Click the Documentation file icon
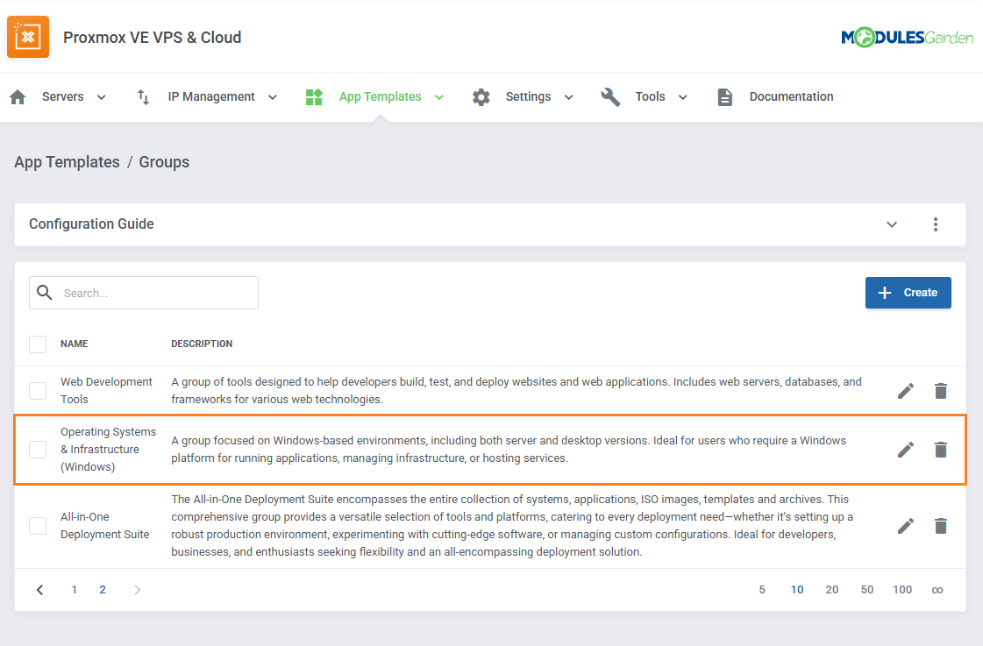The height and width of the screenshot is (646, 983). pos(724,96)
